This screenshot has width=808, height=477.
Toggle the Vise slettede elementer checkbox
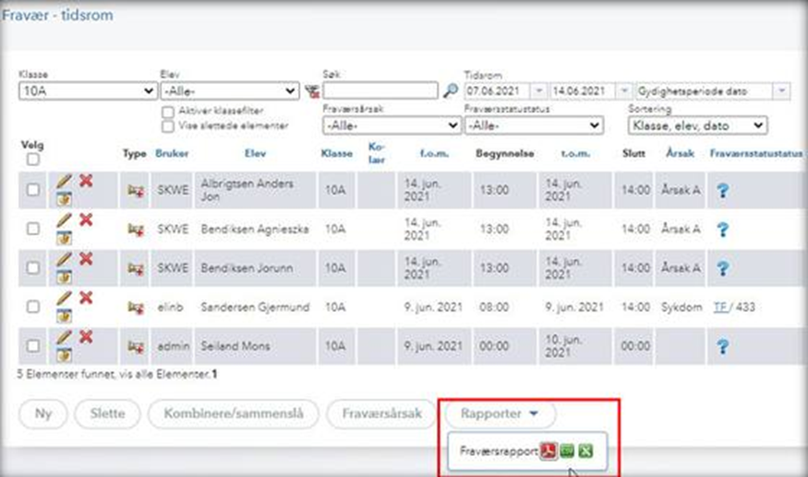click(168, 125)
